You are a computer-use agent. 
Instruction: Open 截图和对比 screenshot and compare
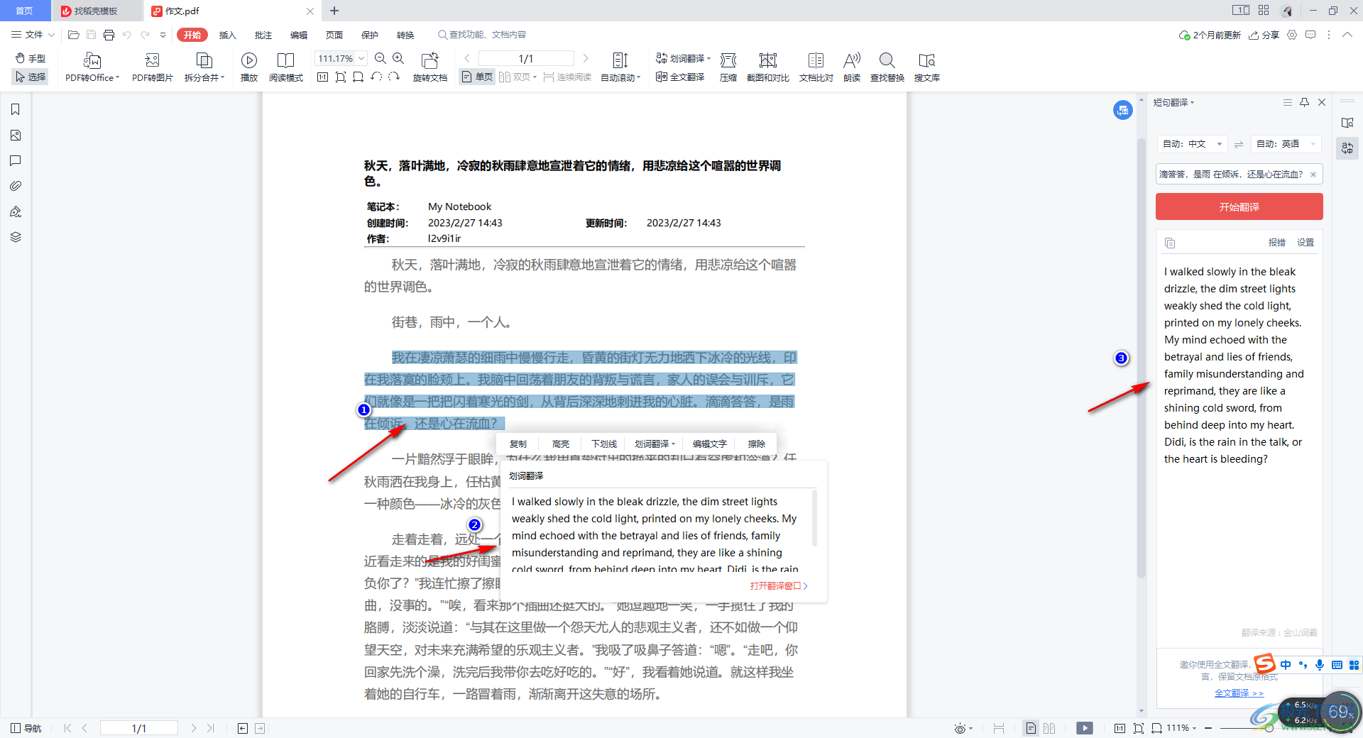click(768, 67)
